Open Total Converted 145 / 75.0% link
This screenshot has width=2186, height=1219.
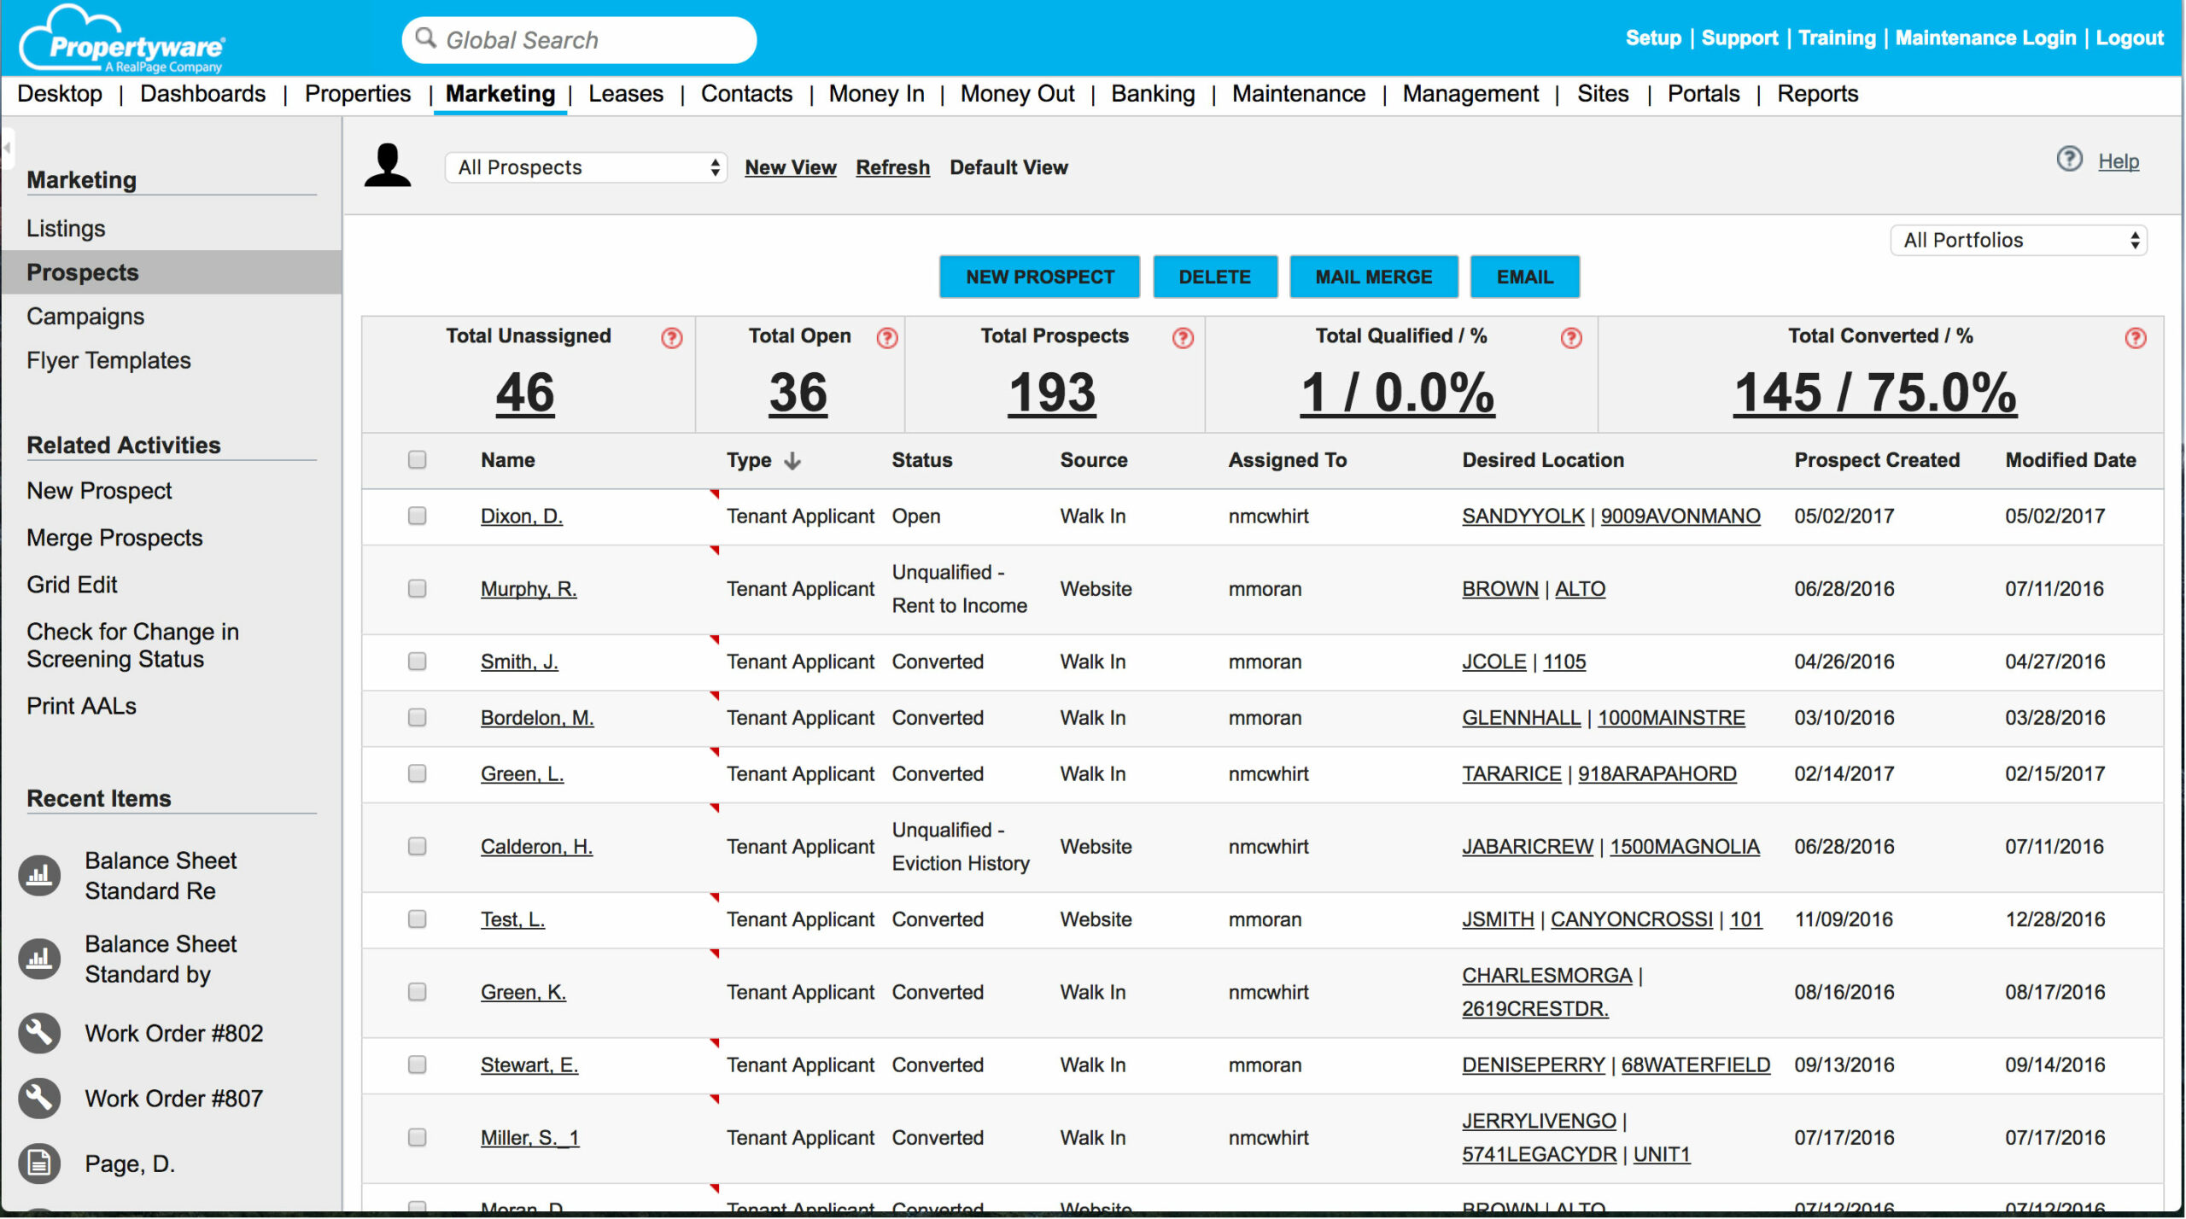tap(1875, 393)
